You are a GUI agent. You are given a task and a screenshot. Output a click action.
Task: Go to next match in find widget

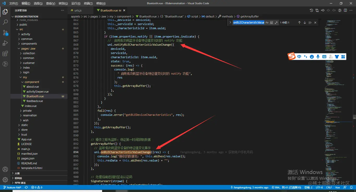(305, 23)
